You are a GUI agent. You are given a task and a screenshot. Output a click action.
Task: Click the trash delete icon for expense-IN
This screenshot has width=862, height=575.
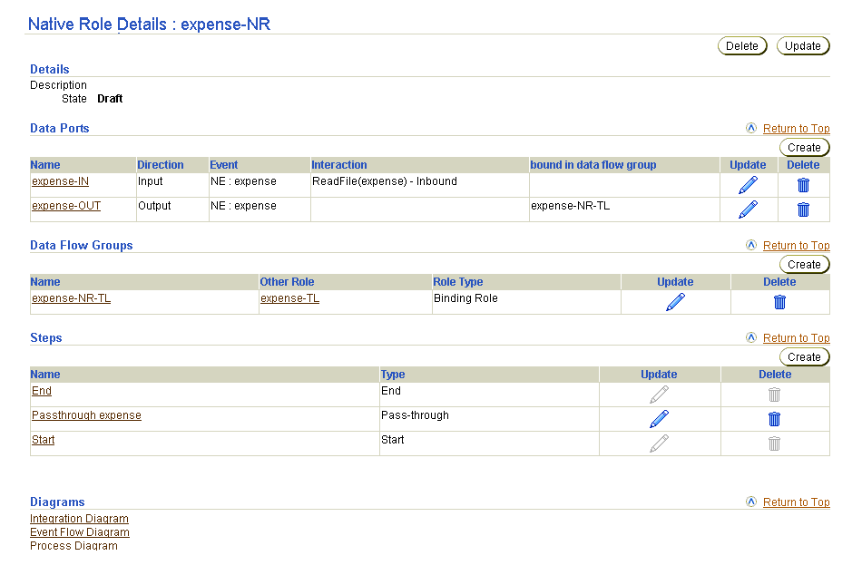click(x=803, y=185)
